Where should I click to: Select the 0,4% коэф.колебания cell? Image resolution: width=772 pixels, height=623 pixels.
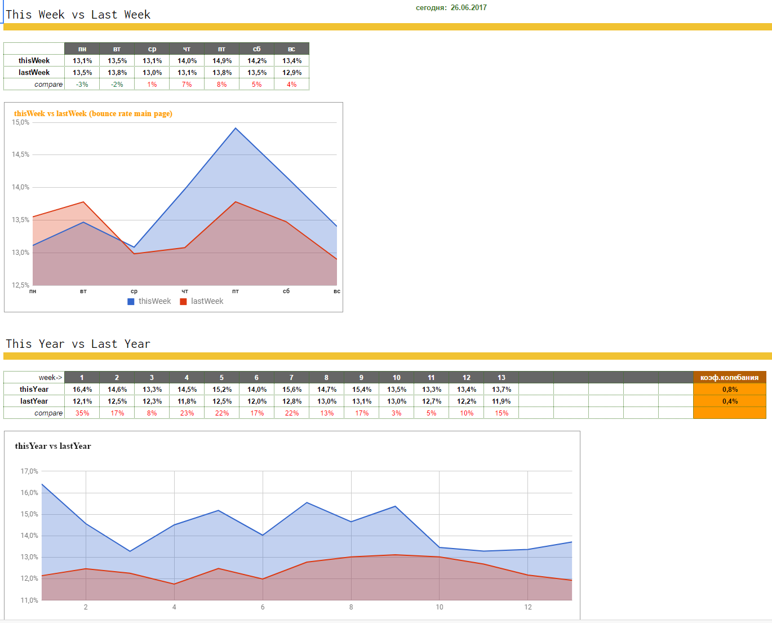tap(730, 401)
